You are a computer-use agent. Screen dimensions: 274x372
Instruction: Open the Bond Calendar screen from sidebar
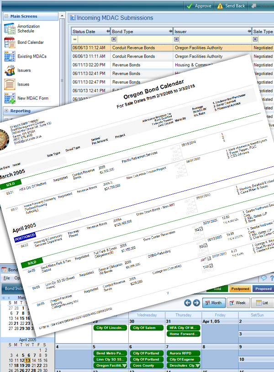coord(24,43)
